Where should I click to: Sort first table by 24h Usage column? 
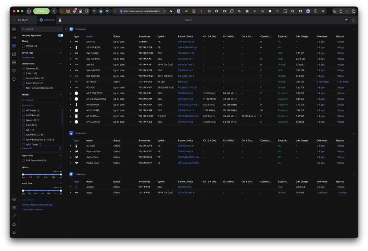click(302, 36)
